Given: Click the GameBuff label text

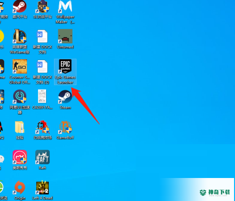Looking at the screenshot, I should (x=65, y=138).
